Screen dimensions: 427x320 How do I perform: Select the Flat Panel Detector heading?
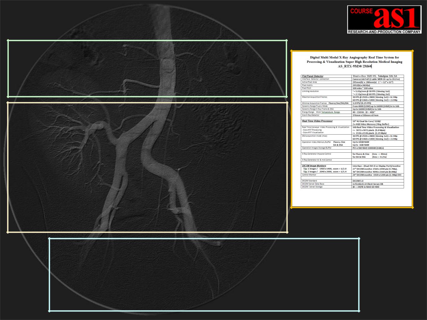click(313, 76)
